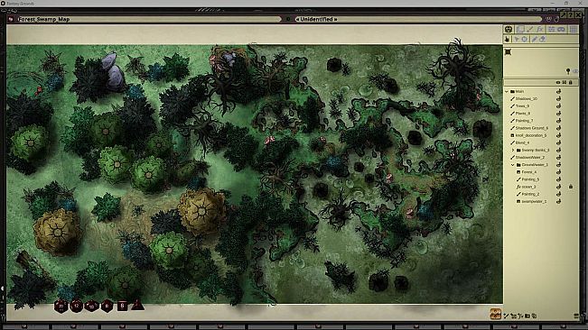
Task: Toggle visibility of blend_4 layer
Action: tap(558, 142)
